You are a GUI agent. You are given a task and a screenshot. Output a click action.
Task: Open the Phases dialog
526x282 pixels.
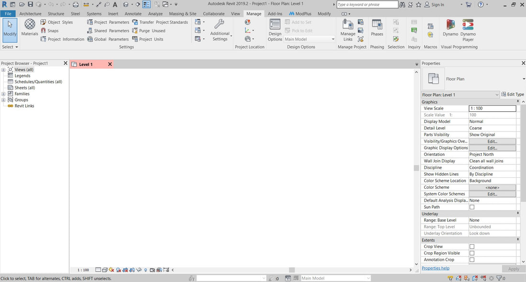(x=377, y=28)
